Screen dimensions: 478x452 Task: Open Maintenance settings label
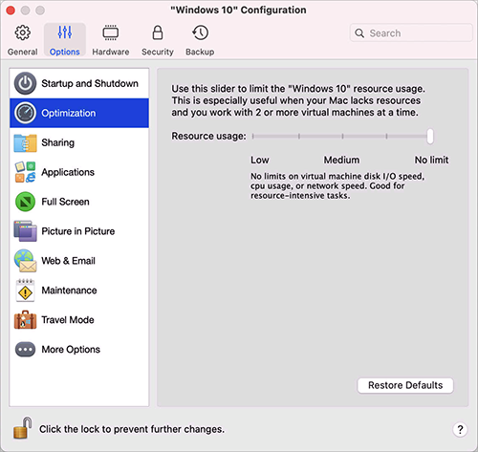[69, 291]
